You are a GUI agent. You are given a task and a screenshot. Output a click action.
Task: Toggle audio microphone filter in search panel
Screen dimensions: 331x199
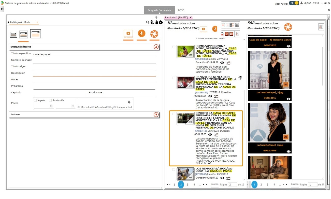[141, 34]
